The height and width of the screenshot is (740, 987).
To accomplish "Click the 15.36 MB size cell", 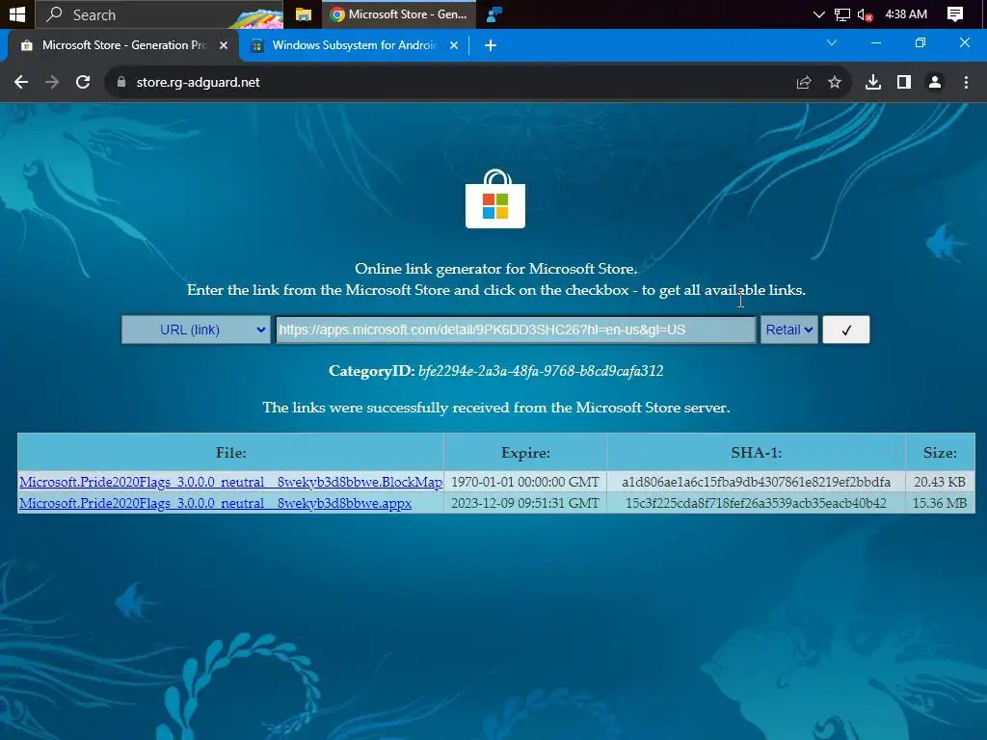I will [x=940, y=503].
